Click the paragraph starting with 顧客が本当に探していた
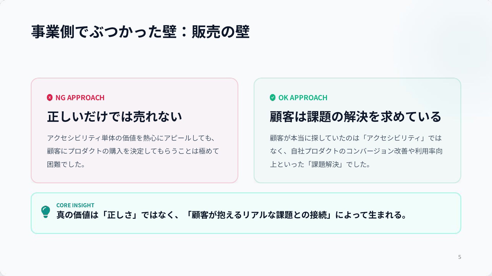This screenshot has height=276, width=492. click(356, 151)
